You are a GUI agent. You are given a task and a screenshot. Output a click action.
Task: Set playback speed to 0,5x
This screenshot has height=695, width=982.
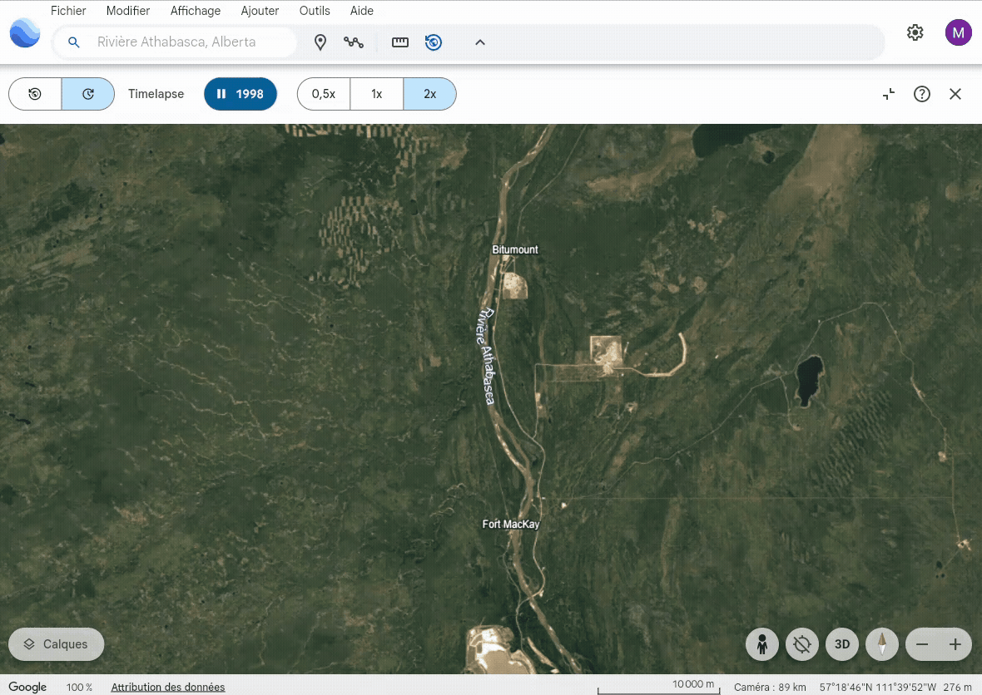point(324,94)
